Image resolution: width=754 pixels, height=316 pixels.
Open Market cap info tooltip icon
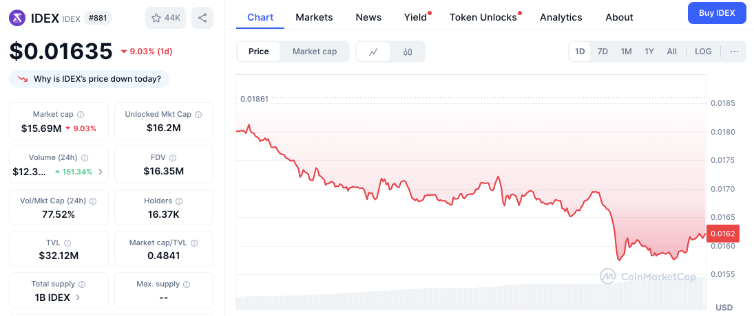(81, 115)
